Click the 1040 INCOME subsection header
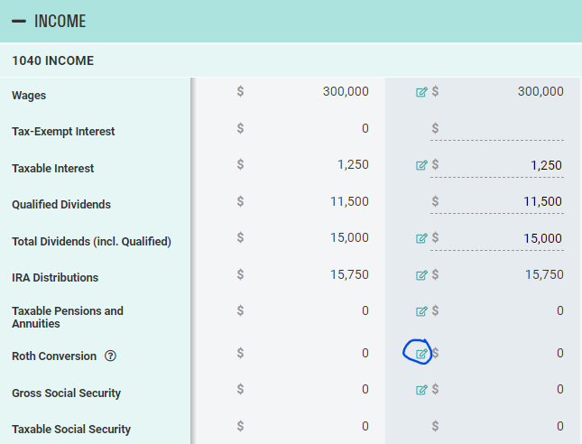This screenshot has height=444, width=582. (53, 61)
